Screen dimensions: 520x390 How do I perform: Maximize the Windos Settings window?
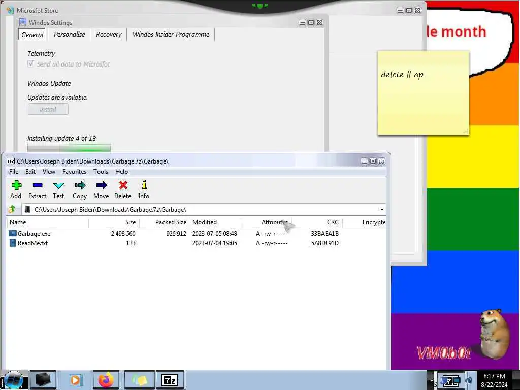coord(311,22)
